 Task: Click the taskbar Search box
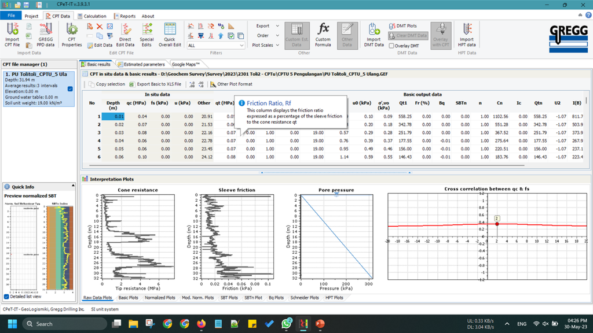point(64,324)
